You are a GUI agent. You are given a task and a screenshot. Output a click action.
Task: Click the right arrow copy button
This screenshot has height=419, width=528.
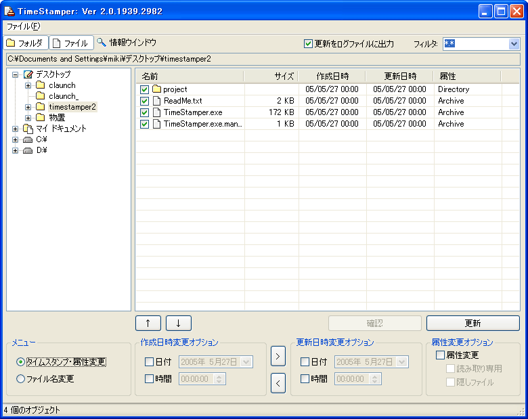[x=278, y=355]
